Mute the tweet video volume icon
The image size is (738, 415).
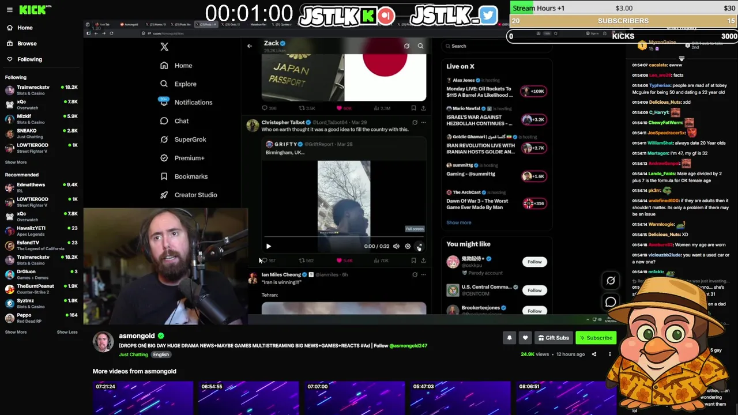tap(396, 246)
